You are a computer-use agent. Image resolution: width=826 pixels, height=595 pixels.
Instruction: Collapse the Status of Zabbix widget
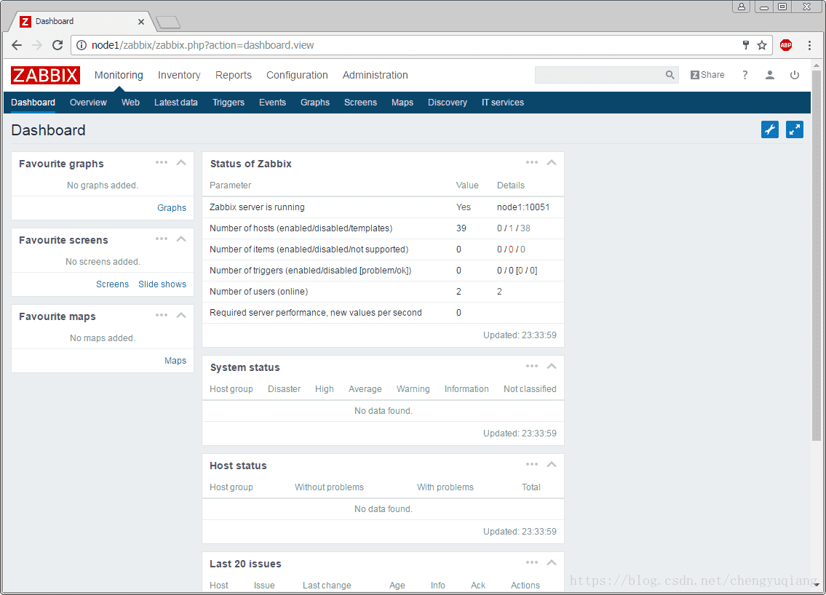(552, 163)
